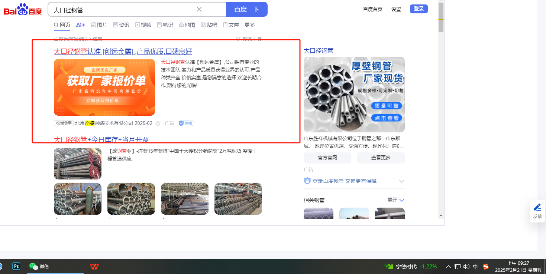Click the sidebar 大口径钢管 heading link
The image size is (546, 274).
click(x=319, y=51)
